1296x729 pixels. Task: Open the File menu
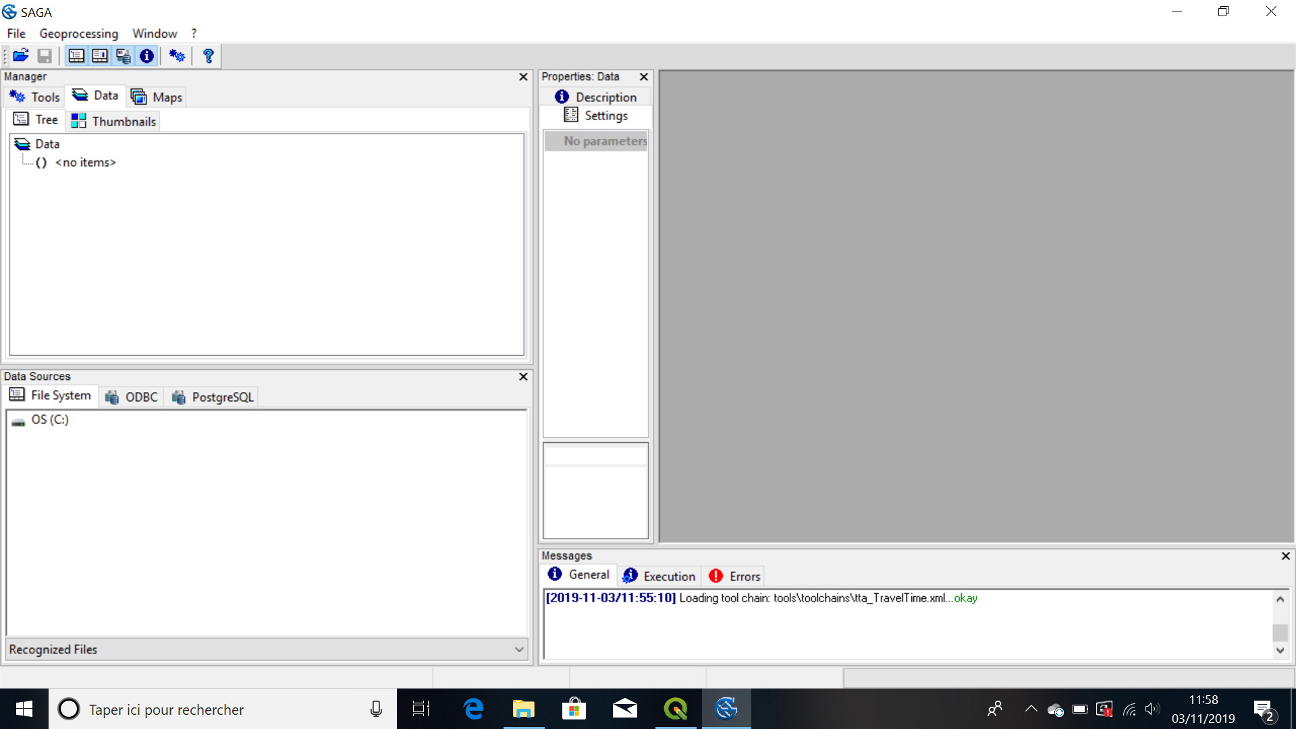[16, 33]
